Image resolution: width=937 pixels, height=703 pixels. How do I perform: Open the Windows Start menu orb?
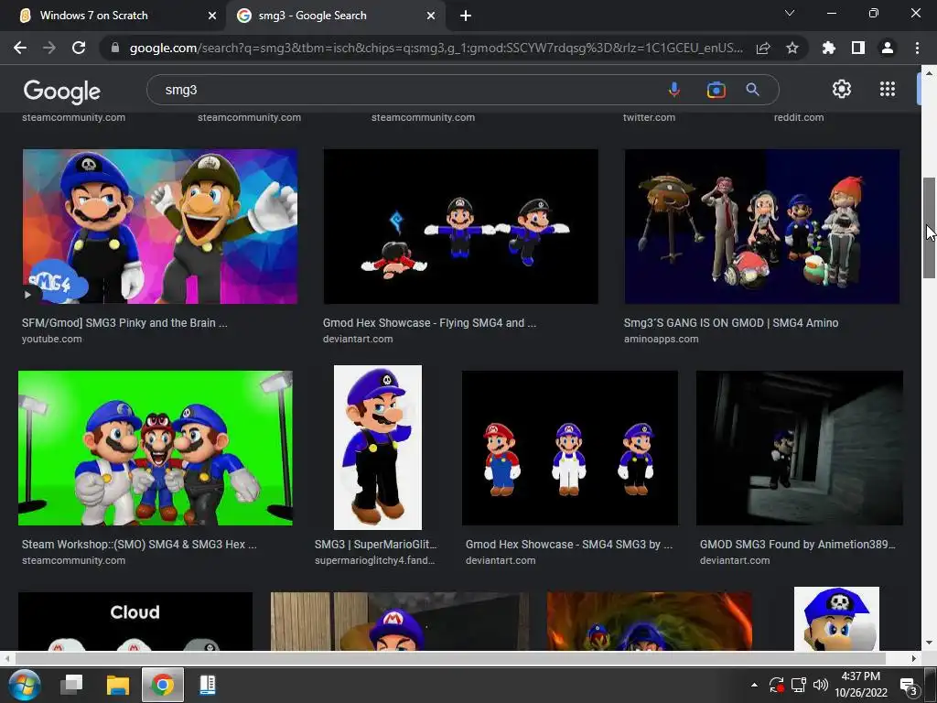[x=25, y=685]
